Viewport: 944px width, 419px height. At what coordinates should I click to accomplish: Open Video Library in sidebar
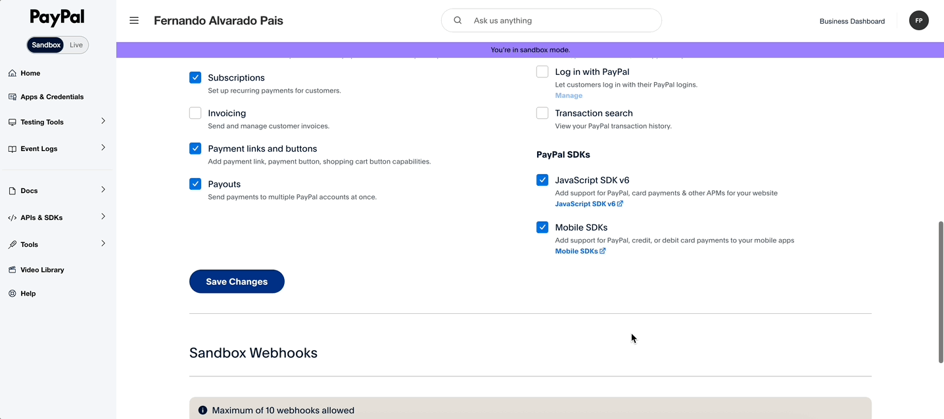click(x=42, y=270)
